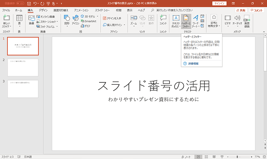Insert a comment with コメント ribbon icon
This screenshot has height=159, width=267.
163,20
